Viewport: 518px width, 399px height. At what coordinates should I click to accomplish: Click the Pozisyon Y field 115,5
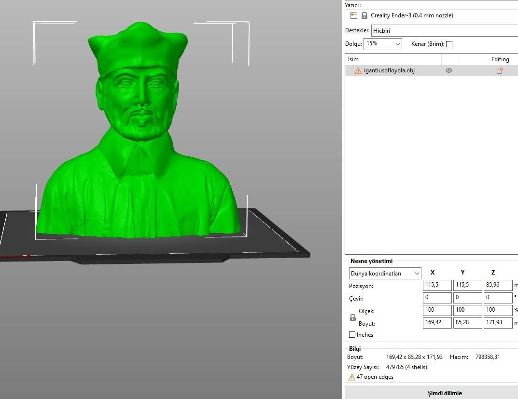467,285
